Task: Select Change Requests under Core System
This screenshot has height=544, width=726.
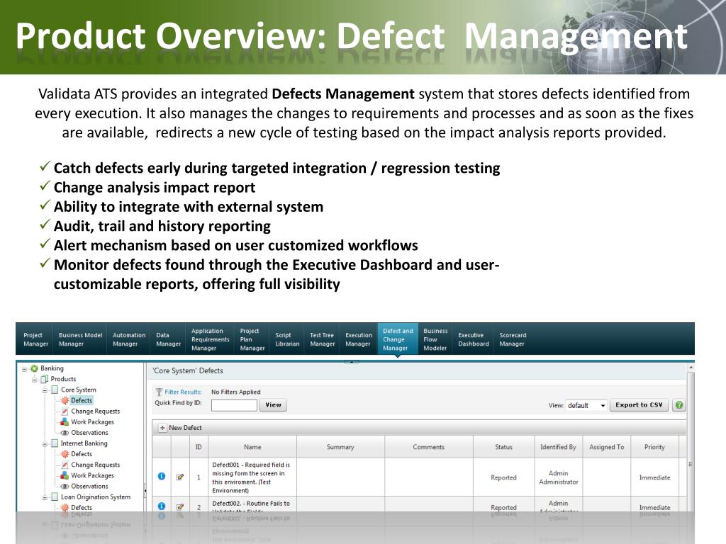Action: [96, 412]
